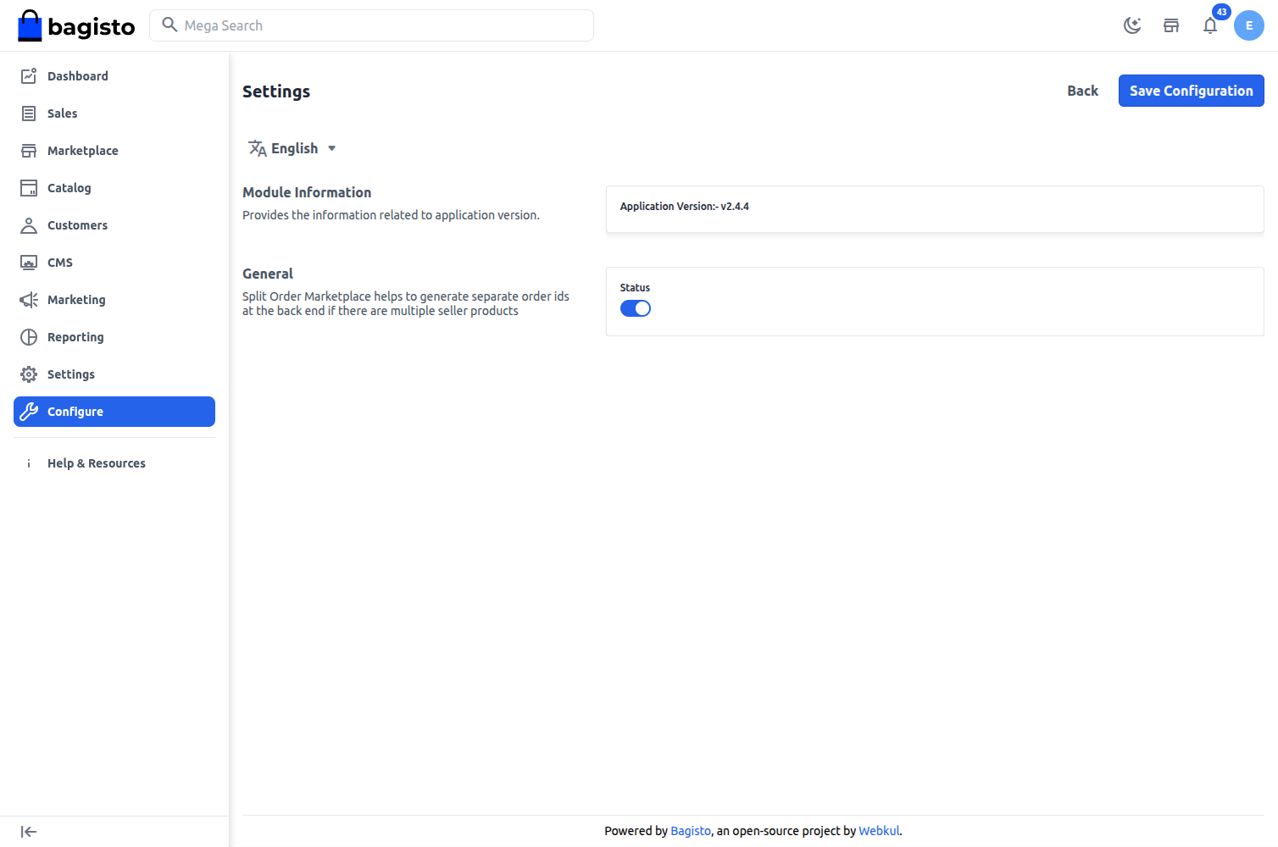Screen dimensions: 1278x847
Task: Save Configuration button
Action: tap(1192, 91)
